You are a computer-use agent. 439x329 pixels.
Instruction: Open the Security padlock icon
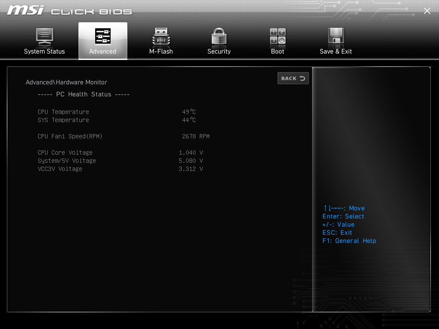pos(219,36)
